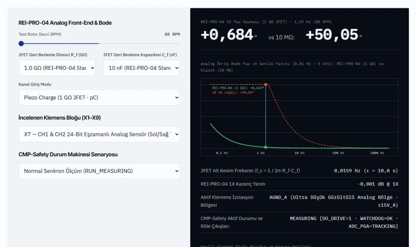Expand the CMP-Safety Durum Makinesi Senaryosu dropdown
The height and width of the screenshot is (247, 417).
(x=99, y=171)
